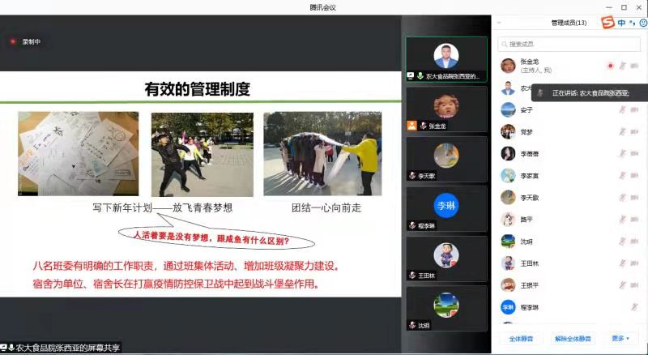This screenshot has height=355, width=648.
Task: Open the 更多 dropdown menu
Action: point(620,338)
